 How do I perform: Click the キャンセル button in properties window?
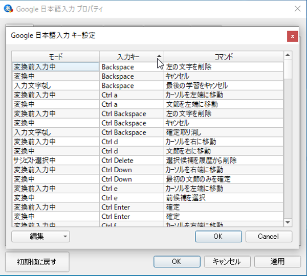click(x=226, y=261)
